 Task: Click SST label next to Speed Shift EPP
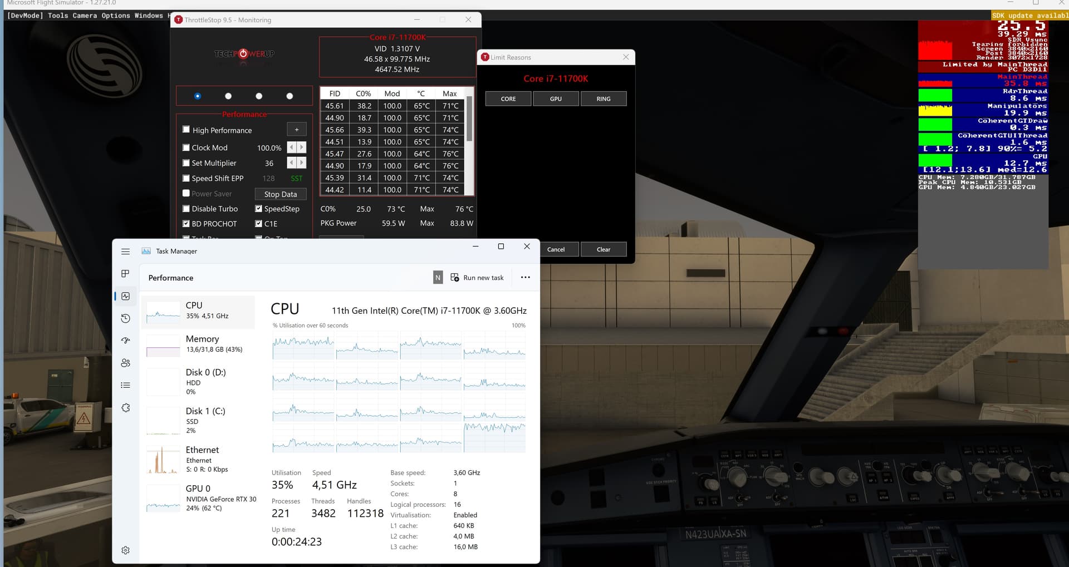[x=297, y=179]
